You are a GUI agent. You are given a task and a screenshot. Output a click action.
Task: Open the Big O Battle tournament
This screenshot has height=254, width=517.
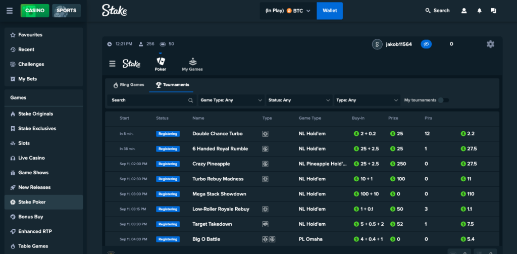pos(302,239)
